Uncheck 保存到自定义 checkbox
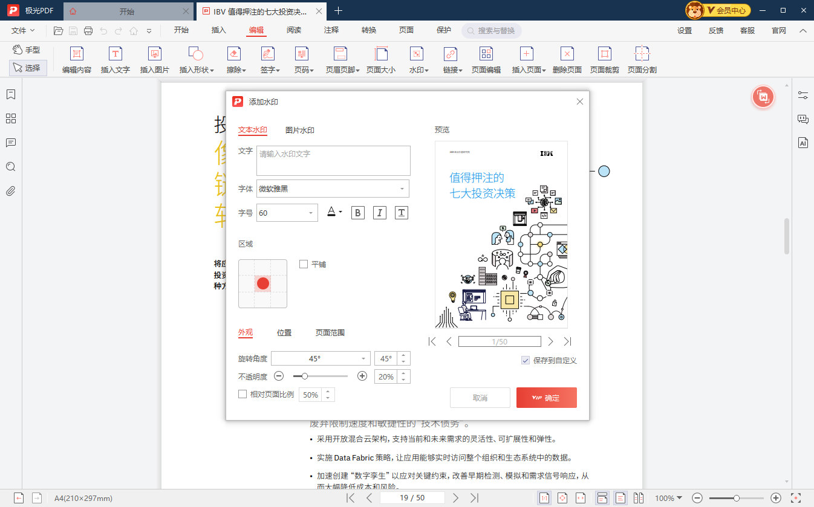The image size is (814, 507). (526, 360)
